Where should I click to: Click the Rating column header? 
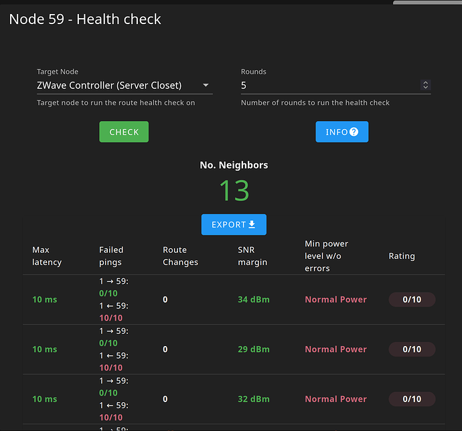[402, 256]
